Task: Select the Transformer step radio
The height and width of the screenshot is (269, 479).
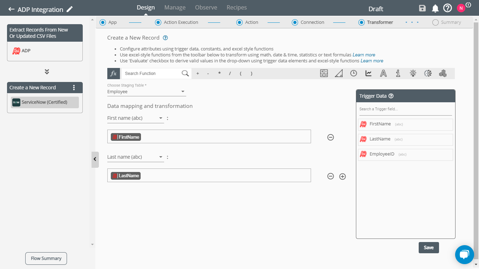Action: pyautogui.click(x=362, y=22)
